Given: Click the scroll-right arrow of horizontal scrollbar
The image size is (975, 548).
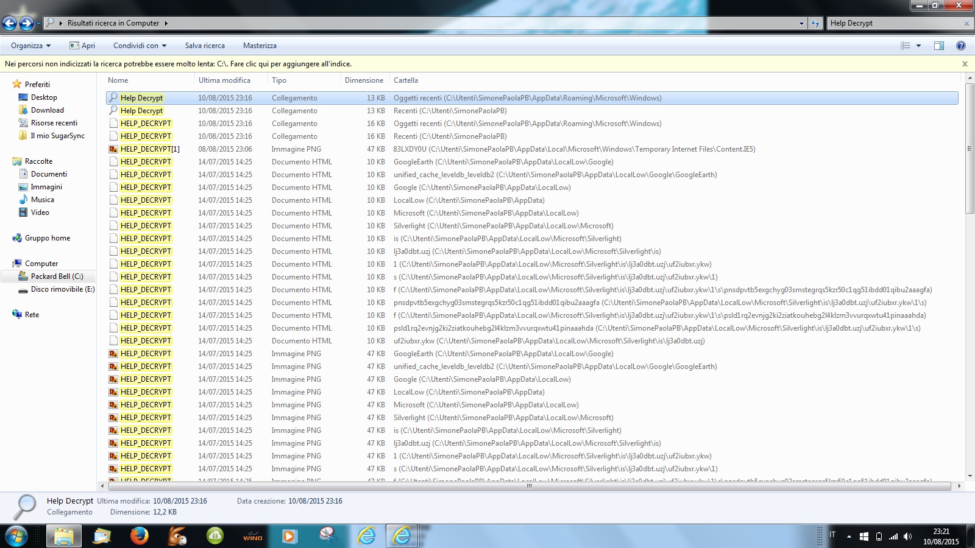Looking at the screenshot, I should click(x=959, y=486).
